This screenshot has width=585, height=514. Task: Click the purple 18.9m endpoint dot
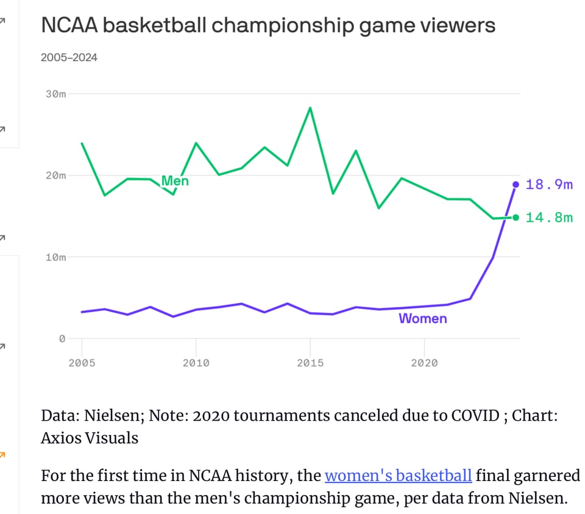coord(516,184)
